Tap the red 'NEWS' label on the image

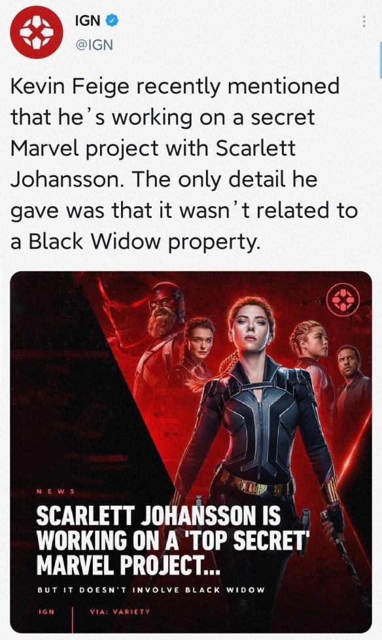pyautogui.click(x=56, y=492)
